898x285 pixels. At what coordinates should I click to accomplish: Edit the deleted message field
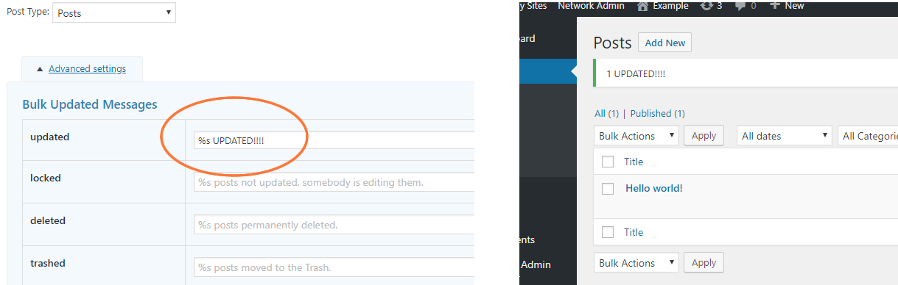(334, 225)
